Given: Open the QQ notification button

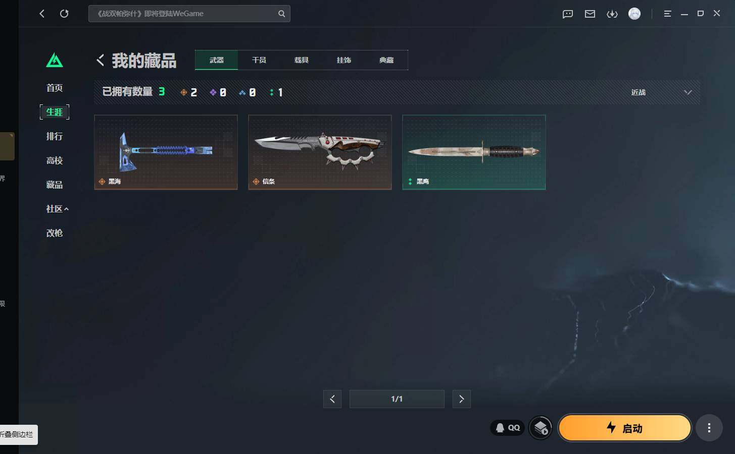Looking at the screenshot, I should click(507, 428).
